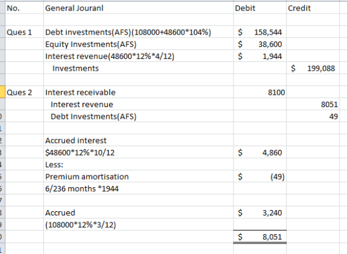This screenshot has height=254, width=347.
Task: Select the highlighted row header beside Ques 2
Action: (x=2, y=92)
